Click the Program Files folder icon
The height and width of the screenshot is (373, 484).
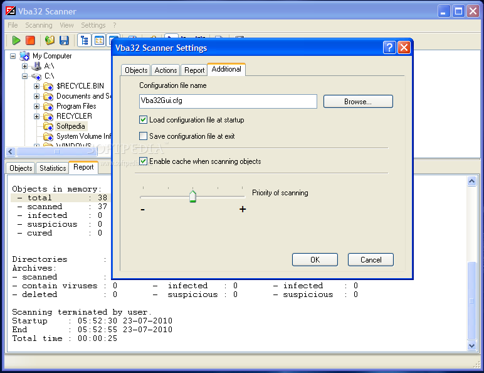pos(48,106)
